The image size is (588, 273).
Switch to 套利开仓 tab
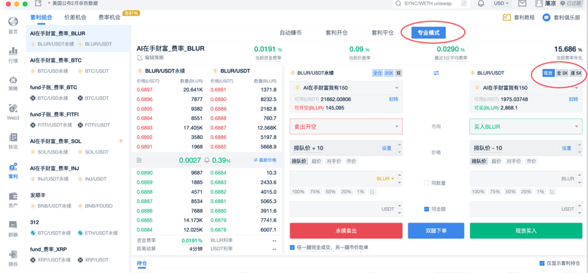point(337,33)
